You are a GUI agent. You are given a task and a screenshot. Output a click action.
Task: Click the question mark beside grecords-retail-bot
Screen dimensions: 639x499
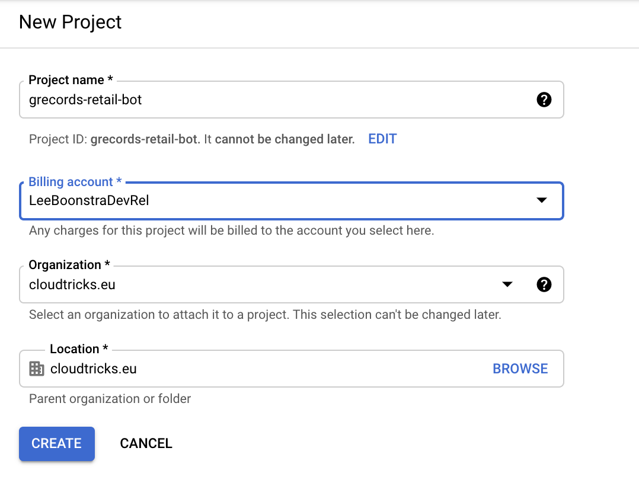[x=544, y=100]
